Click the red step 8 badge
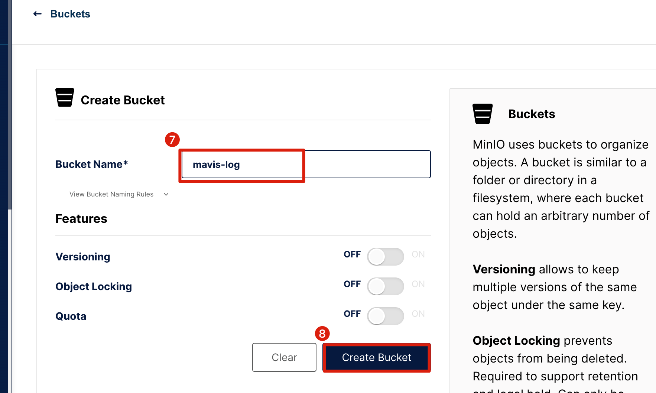 coord(322,334)
